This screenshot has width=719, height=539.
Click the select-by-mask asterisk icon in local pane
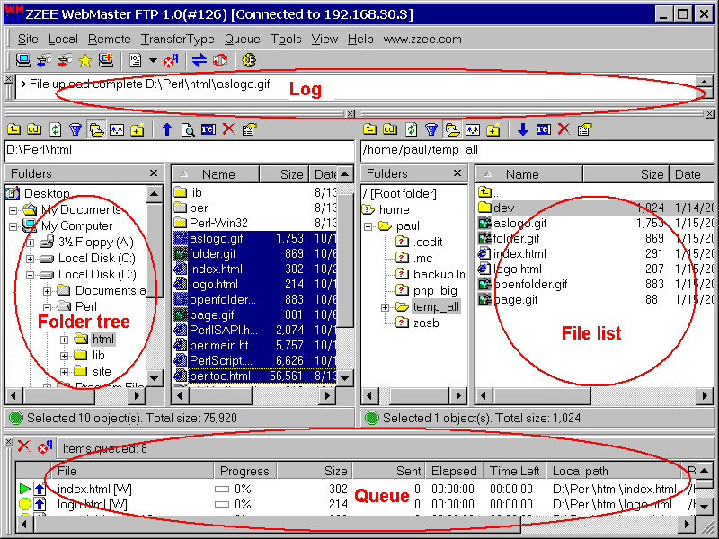(x=117, y=129)
